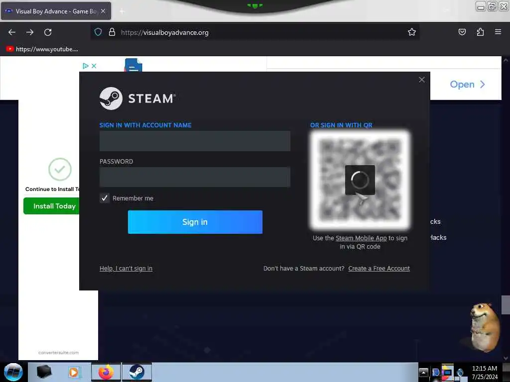Close the Steam sign-in dialog
The width and height of the screenshot is (510, 382).
[422, 80]
